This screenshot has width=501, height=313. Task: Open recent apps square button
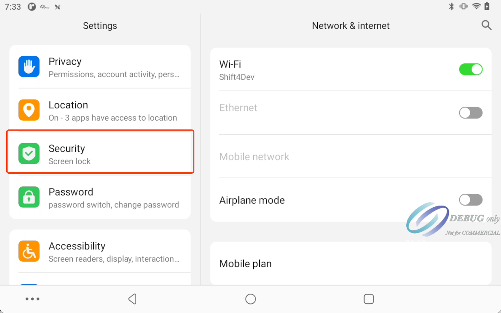click(x=369, y=299)
